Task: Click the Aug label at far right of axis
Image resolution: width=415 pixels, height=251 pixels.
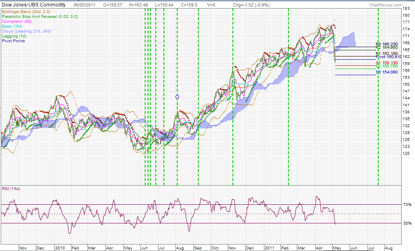Action: (389, 248)
